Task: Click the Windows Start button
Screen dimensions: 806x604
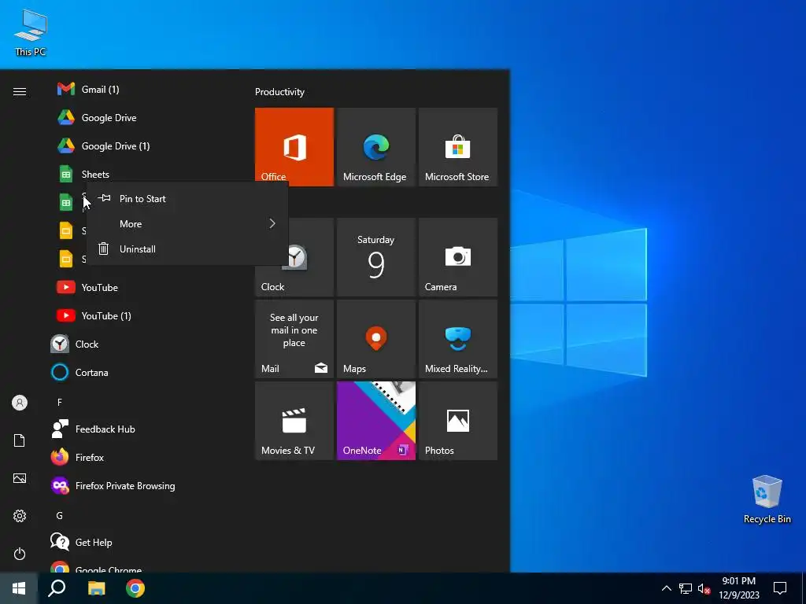Action: [x=19, y=588]
